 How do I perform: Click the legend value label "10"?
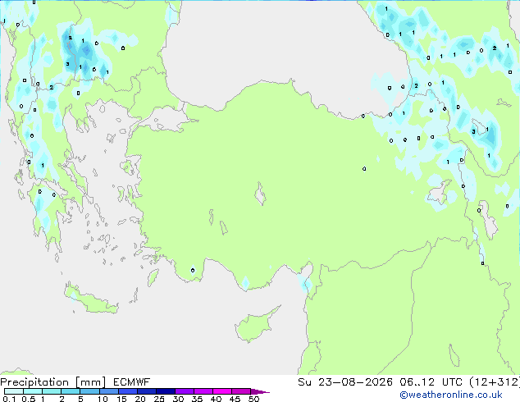pos(103,399)
